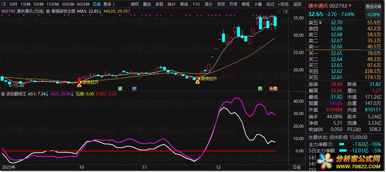Switch to the 60分钟 timeframe tab
386x172 pixels.
point(83,4)
